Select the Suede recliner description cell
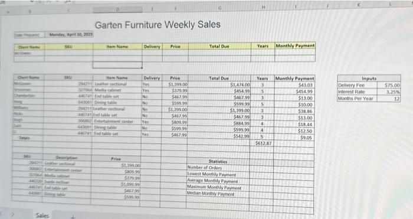Viewport: 413px width, 219px height. tap(67, 182)
